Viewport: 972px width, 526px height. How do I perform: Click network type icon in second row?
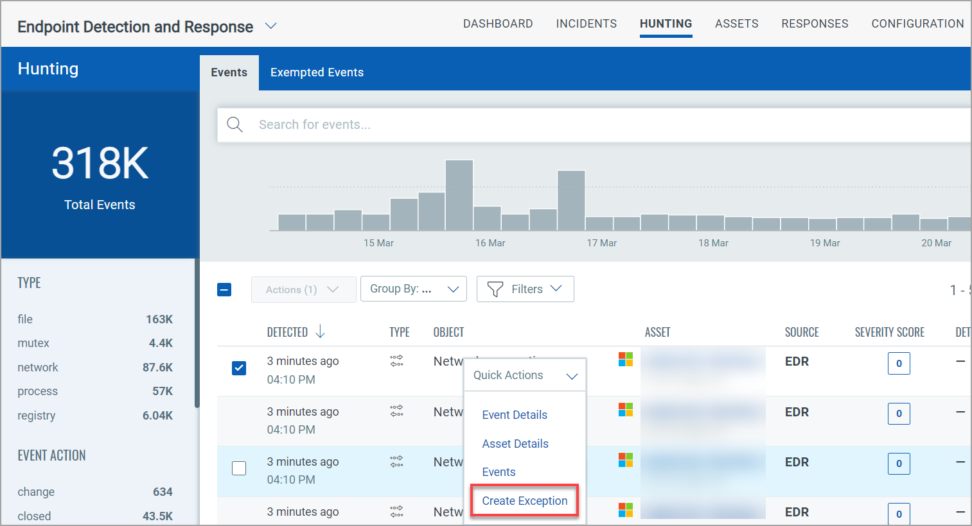[397, 411]
